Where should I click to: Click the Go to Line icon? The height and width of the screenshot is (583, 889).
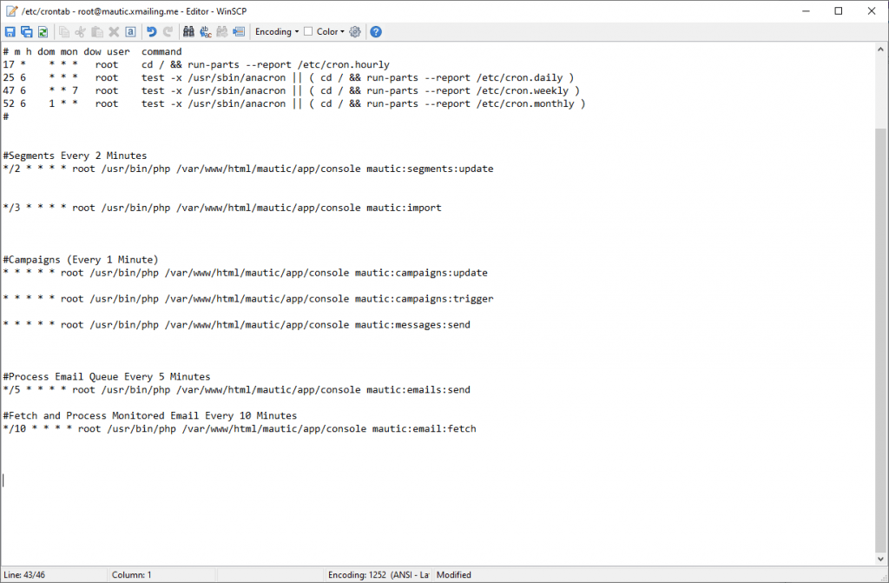pos(239,32)
